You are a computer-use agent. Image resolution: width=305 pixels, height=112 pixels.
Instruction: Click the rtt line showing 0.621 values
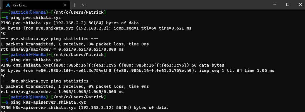(62, 49)
